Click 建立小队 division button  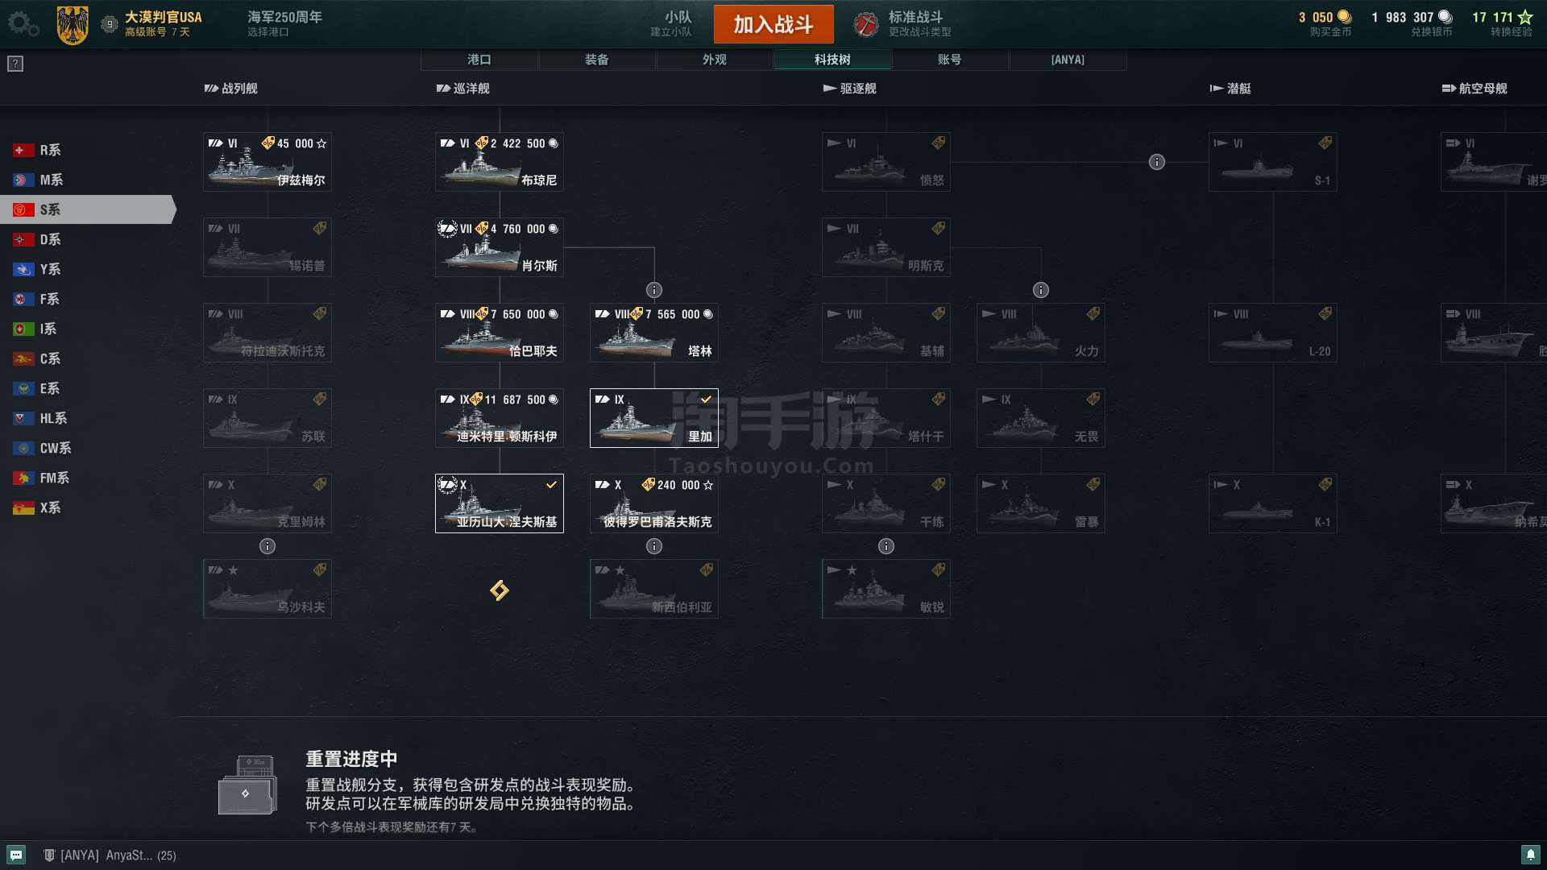pyautogui.click(x=671, y=23)
